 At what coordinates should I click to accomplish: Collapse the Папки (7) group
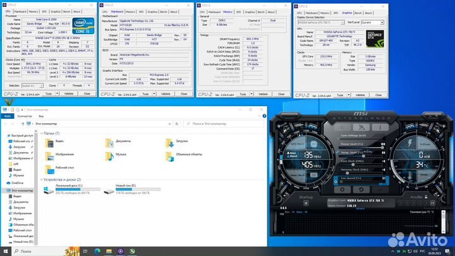42,133
